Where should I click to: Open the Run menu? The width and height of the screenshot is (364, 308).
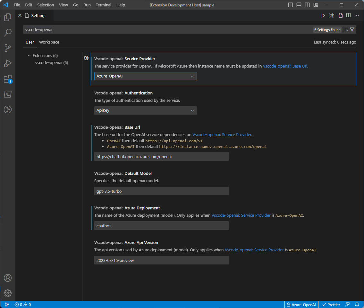(87, 5)
